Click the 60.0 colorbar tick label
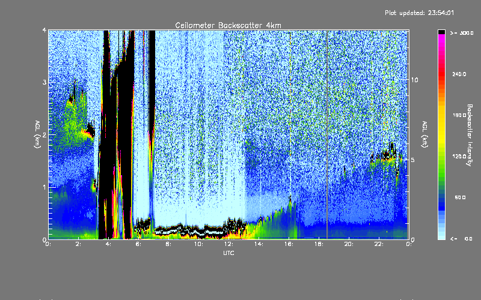 point(460,197)
